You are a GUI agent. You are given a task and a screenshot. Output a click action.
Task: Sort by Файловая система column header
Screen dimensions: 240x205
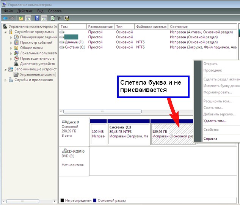tap(151, 27)
